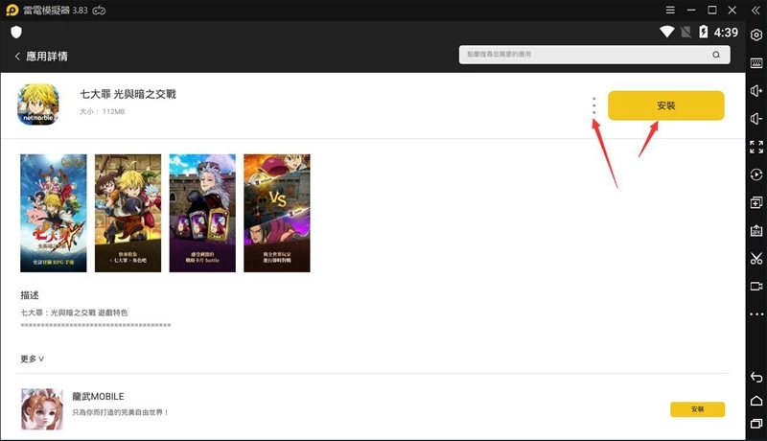This screenshot has height=441, width=767.
Task: Click the 描述 heading
Action: coord(30,295)
